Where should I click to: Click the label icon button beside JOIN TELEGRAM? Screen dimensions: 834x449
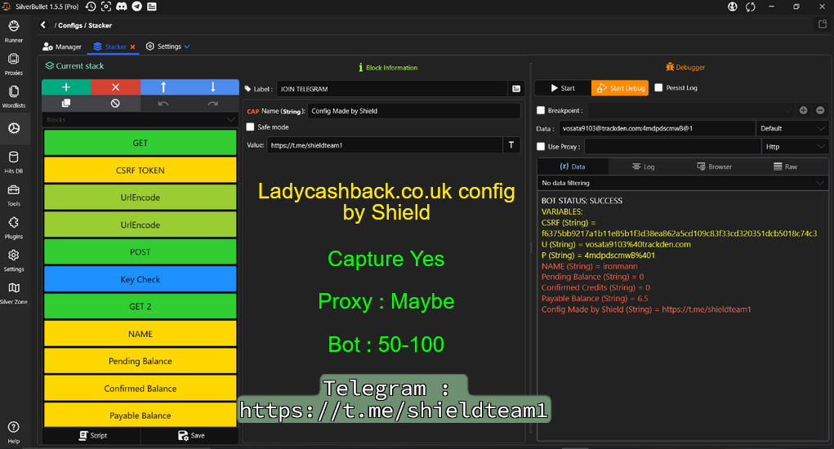coord(516,89)
